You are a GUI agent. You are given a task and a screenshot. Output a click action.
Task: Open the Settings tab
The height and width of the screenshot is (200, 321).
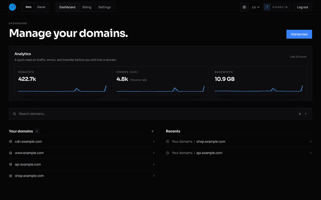[104, 7]
